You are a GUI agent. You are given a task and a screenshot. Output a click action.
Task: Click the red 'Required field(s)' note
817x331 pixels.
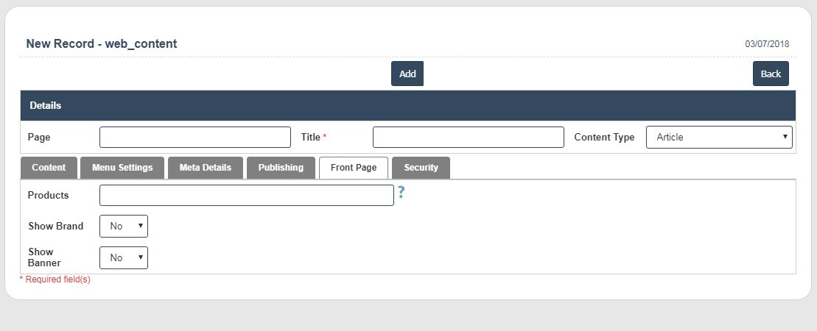pos(55,280)
